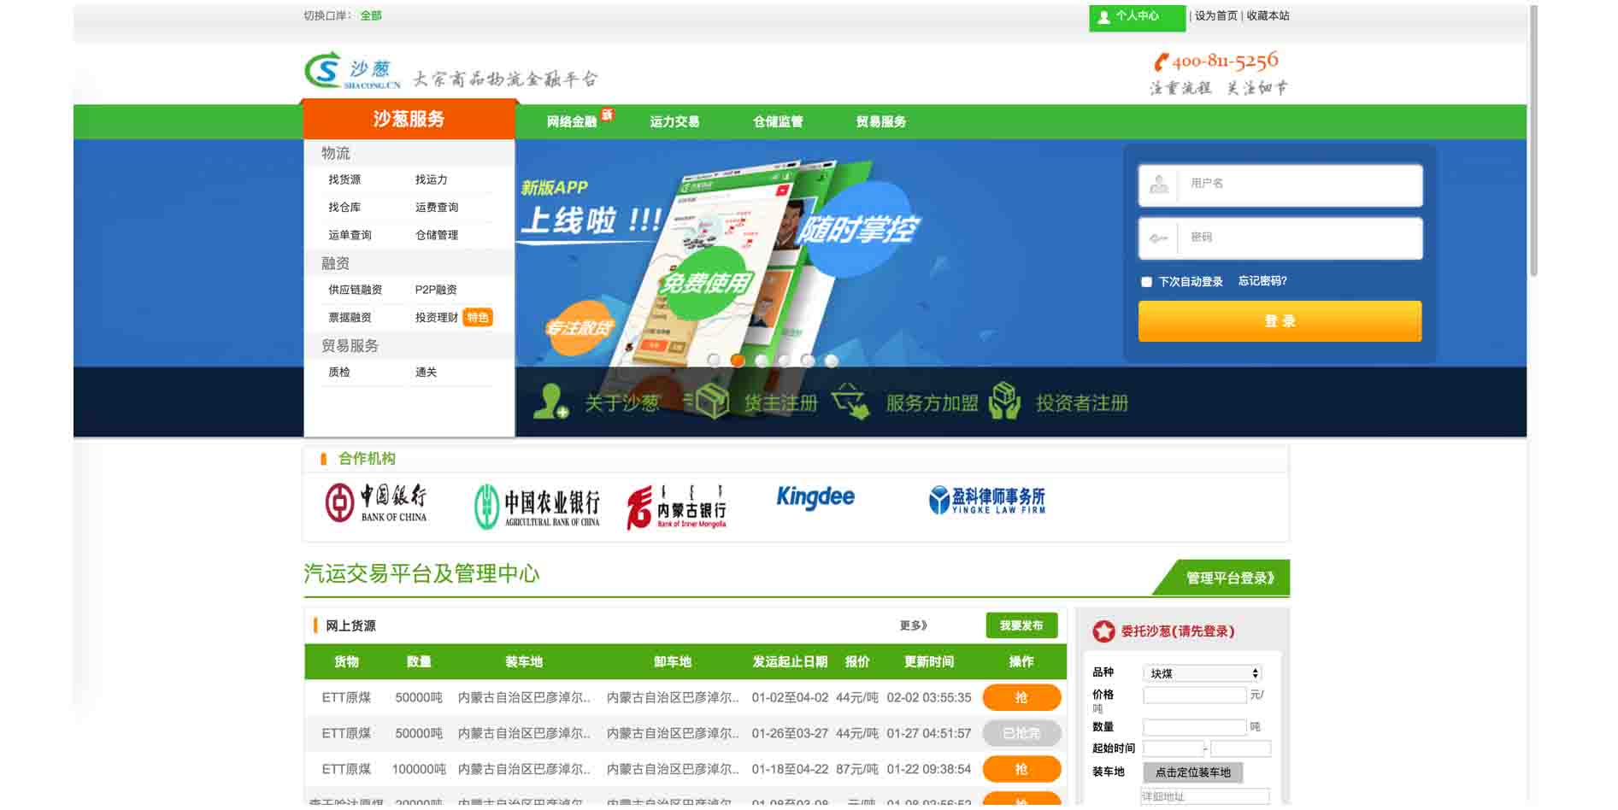
Task: Open the Bank of China partner logo
Action: (376, 502)
